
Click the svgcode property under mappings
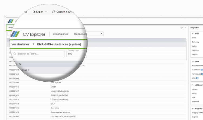[x=195, y=117]
